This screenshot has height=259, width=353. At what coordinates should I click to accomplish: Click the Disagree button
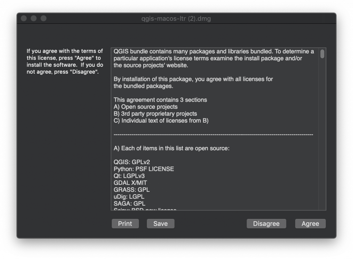[266, 224]
